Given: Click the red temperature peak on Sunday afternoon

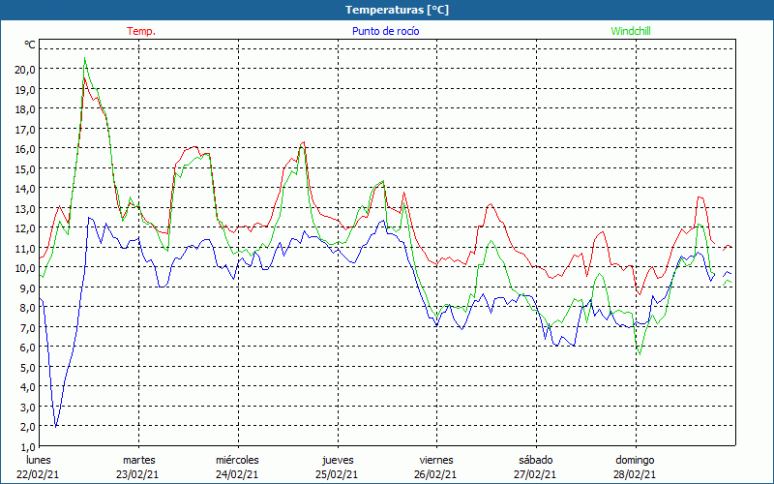Looking at the screenshot, I should pyautogui.click(x=700, y=197).
